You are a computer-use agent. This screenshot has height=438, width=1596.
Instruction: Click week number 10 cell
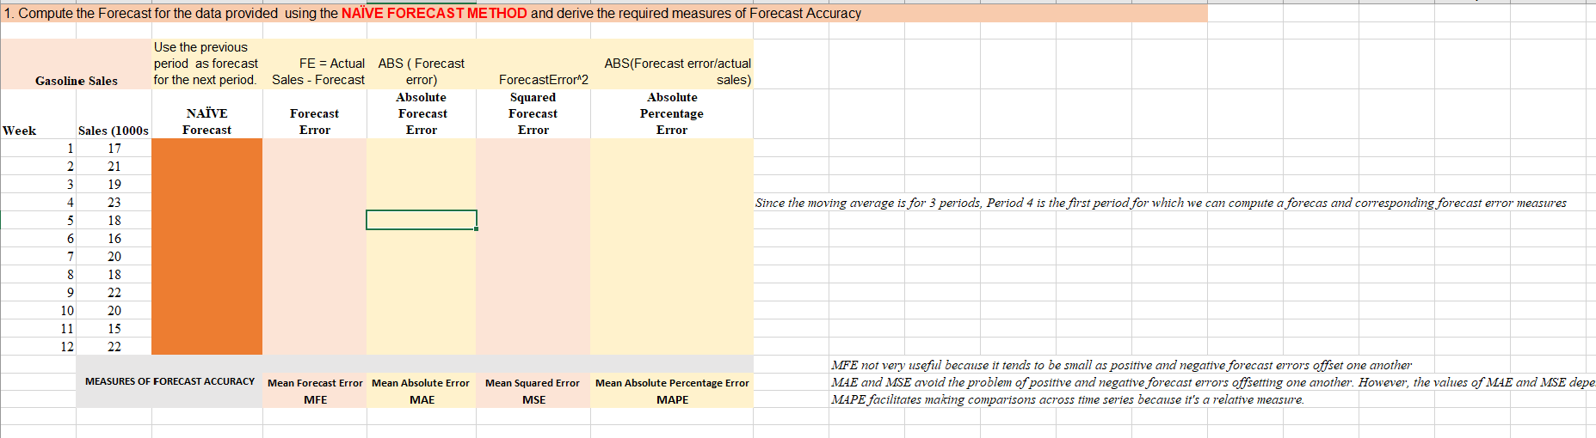pyautogui.click(x=39, y=311)
